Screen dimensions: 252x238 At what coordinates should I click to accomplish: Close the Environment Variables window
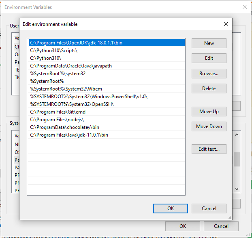(x=245, y=7)
